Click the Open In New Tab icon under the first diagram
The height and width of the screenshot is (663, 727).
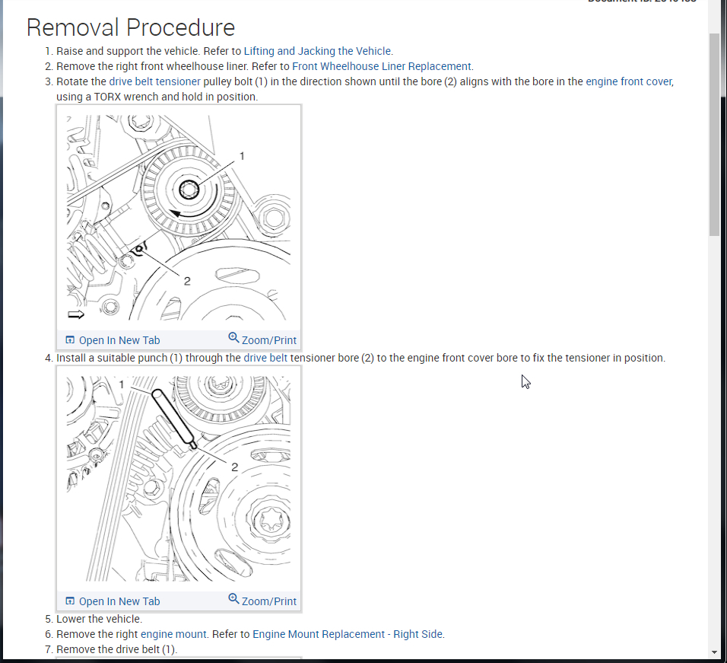70,340
